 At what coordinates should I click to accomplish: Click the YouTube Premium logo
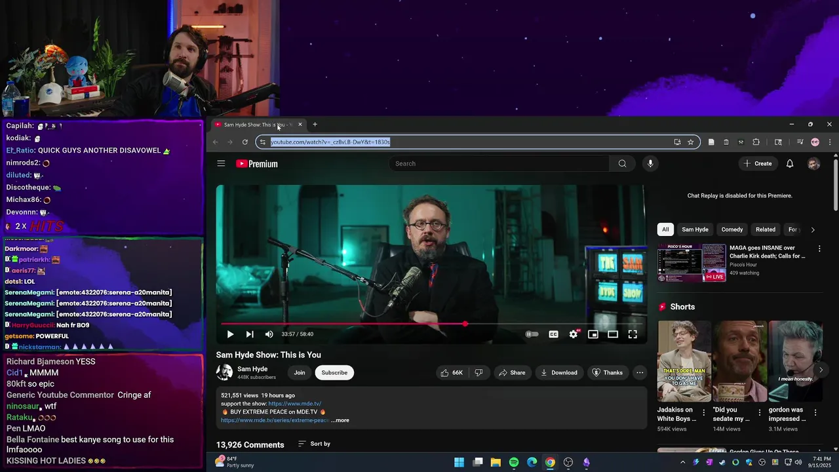pos(257,164)
